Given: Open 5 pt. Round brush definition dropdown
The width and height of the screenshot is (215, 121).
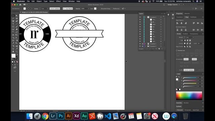Looking at the screenshot, I should point(74,8).
